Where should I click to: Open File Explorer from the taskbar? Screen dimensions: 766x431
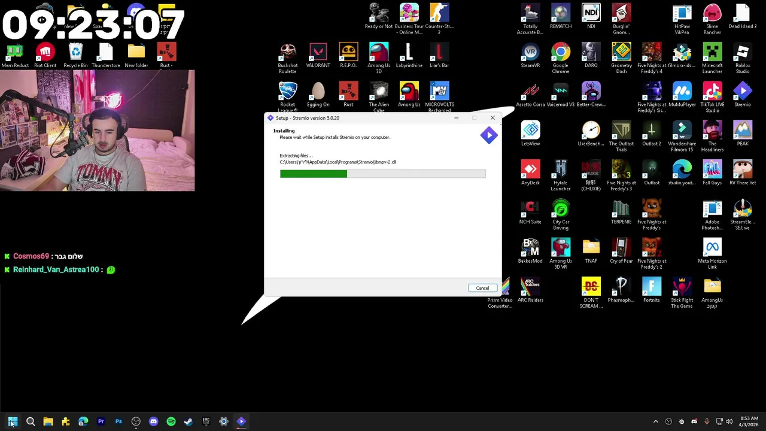[x=48, y=421]
